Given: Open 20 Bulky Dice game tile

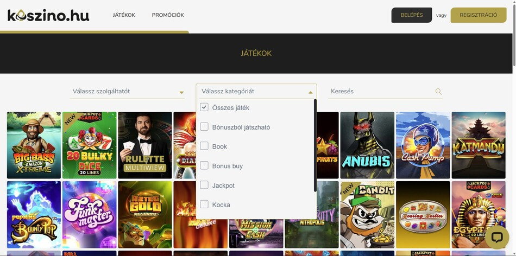Looking at the screenshot, I should [90, 145].
